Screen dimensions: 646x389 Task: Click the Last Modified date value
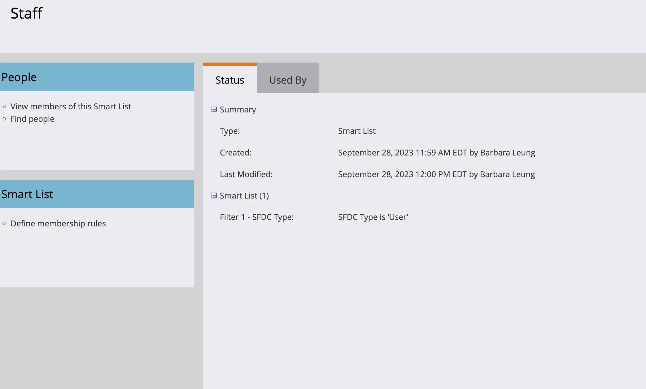point(436,174)
